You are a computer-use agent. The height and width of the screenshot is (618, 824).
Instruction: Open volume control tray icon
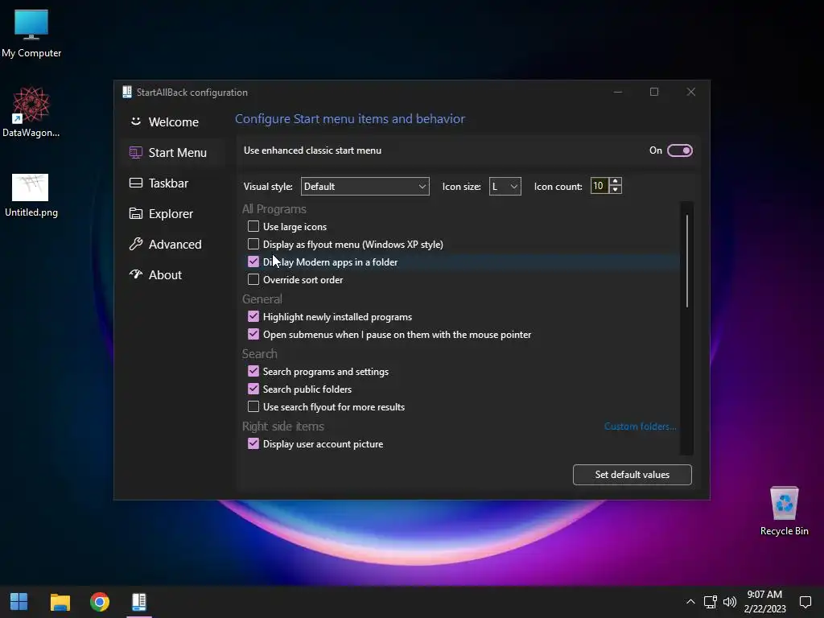click(x=729, y=602)
